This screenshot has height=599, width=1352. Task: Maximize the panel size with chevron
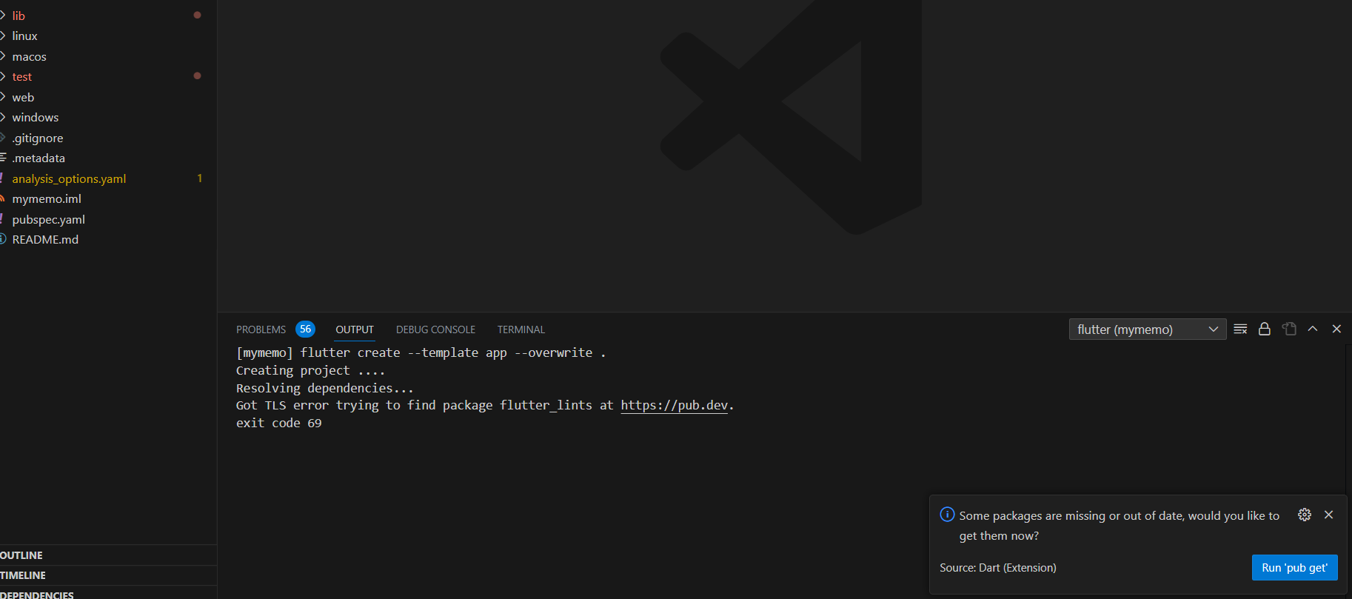[1313, 329]
